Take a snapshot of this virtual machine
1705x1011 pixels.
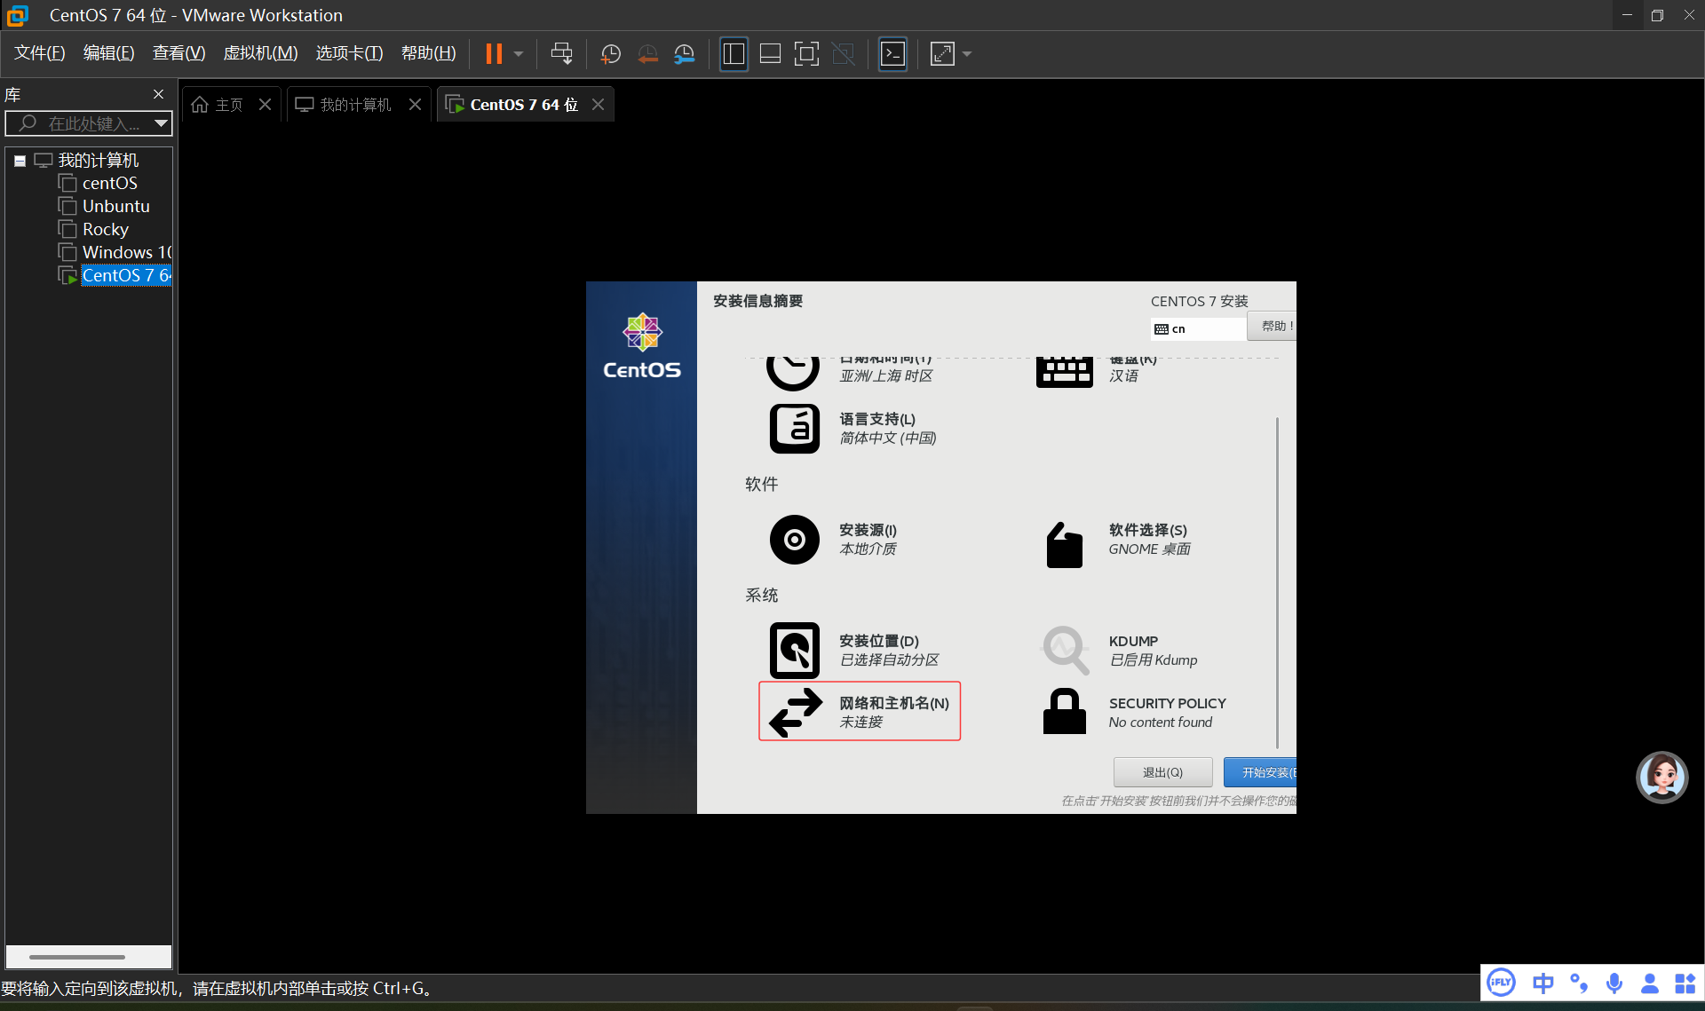pos(610,54)
